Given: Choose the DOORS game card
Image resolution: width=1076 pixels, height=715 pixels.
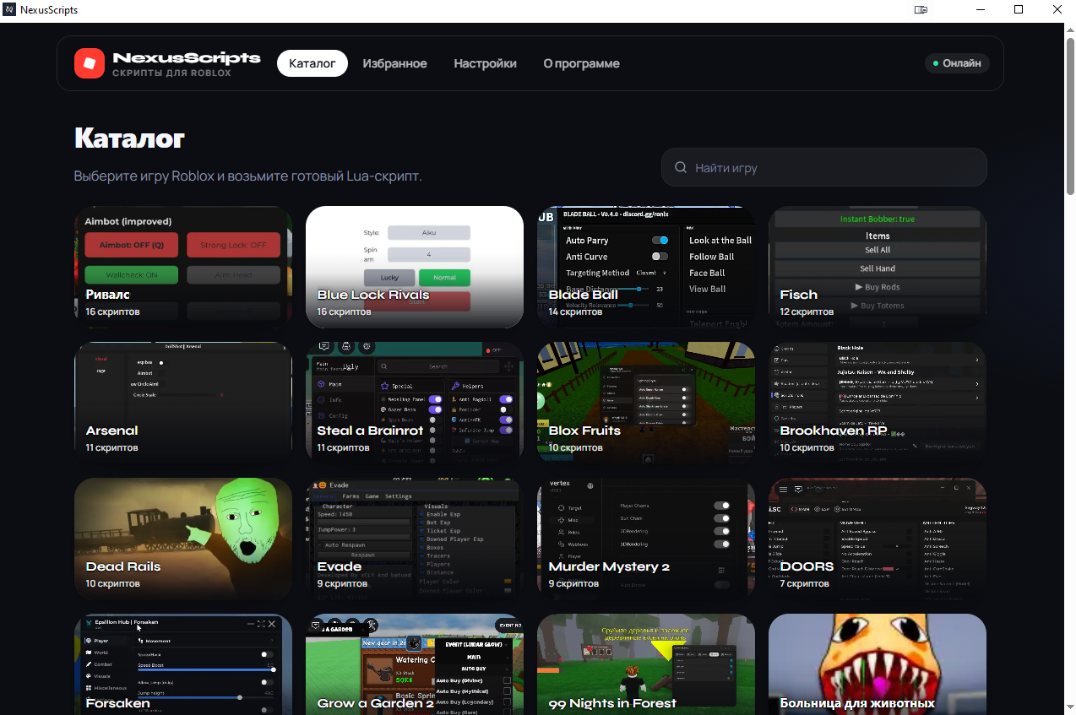Looking at the screenshot, I should 878,539.
